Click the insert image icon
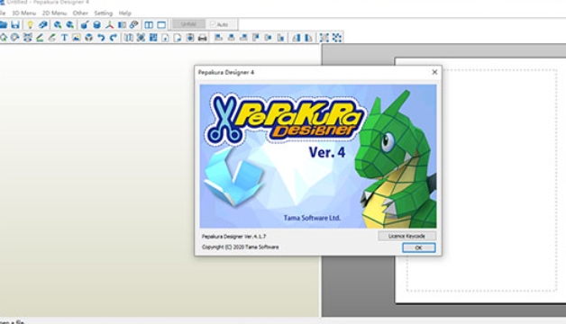This screenshot has width=566, height=324. pos(77,38)
